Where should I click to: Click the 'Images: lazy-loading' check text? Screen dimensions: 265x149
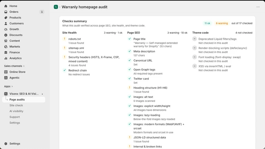coord(147,115)
